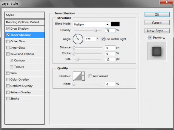Image resolution: width=174 pixels, height=130 pixels.
Task: Enable the Pattern Overlay checkbox
Action: (8, 92)
